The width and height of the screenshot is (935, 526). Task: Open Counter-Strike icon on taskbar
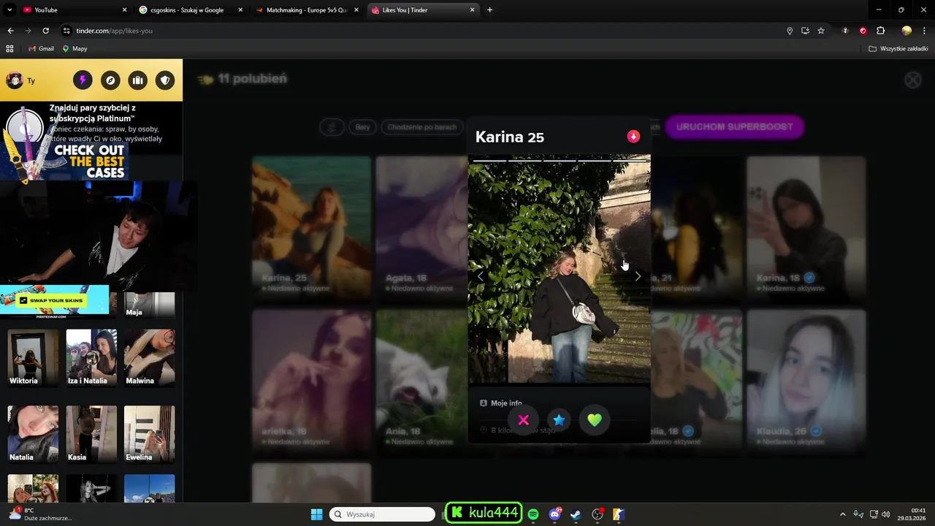pos(619,514)
